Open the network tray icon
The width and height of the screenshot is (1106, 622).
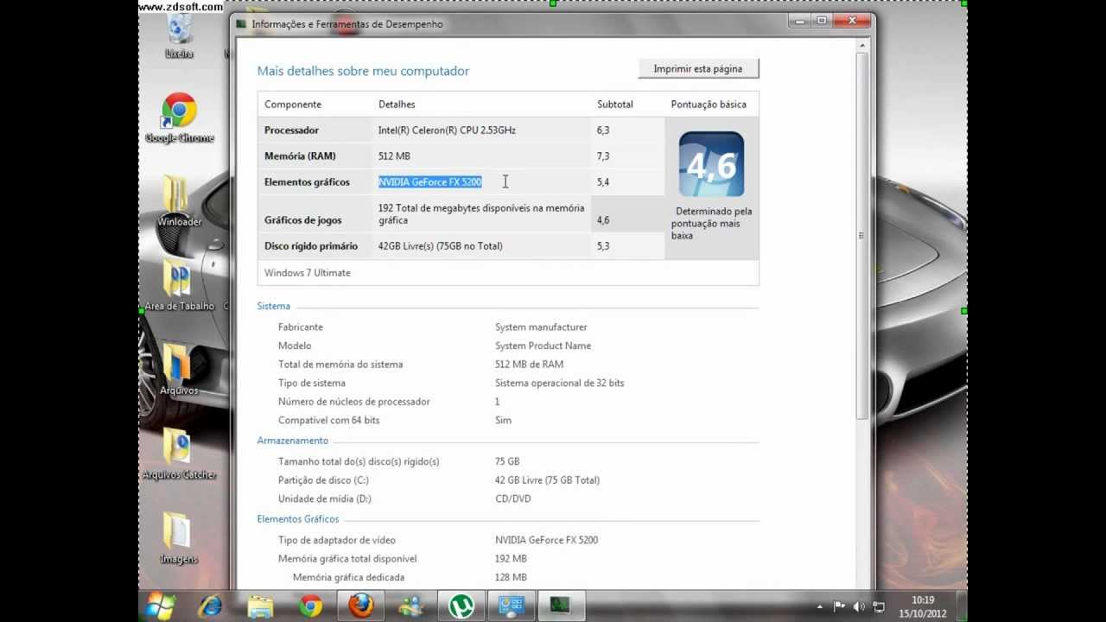point(879,606)
